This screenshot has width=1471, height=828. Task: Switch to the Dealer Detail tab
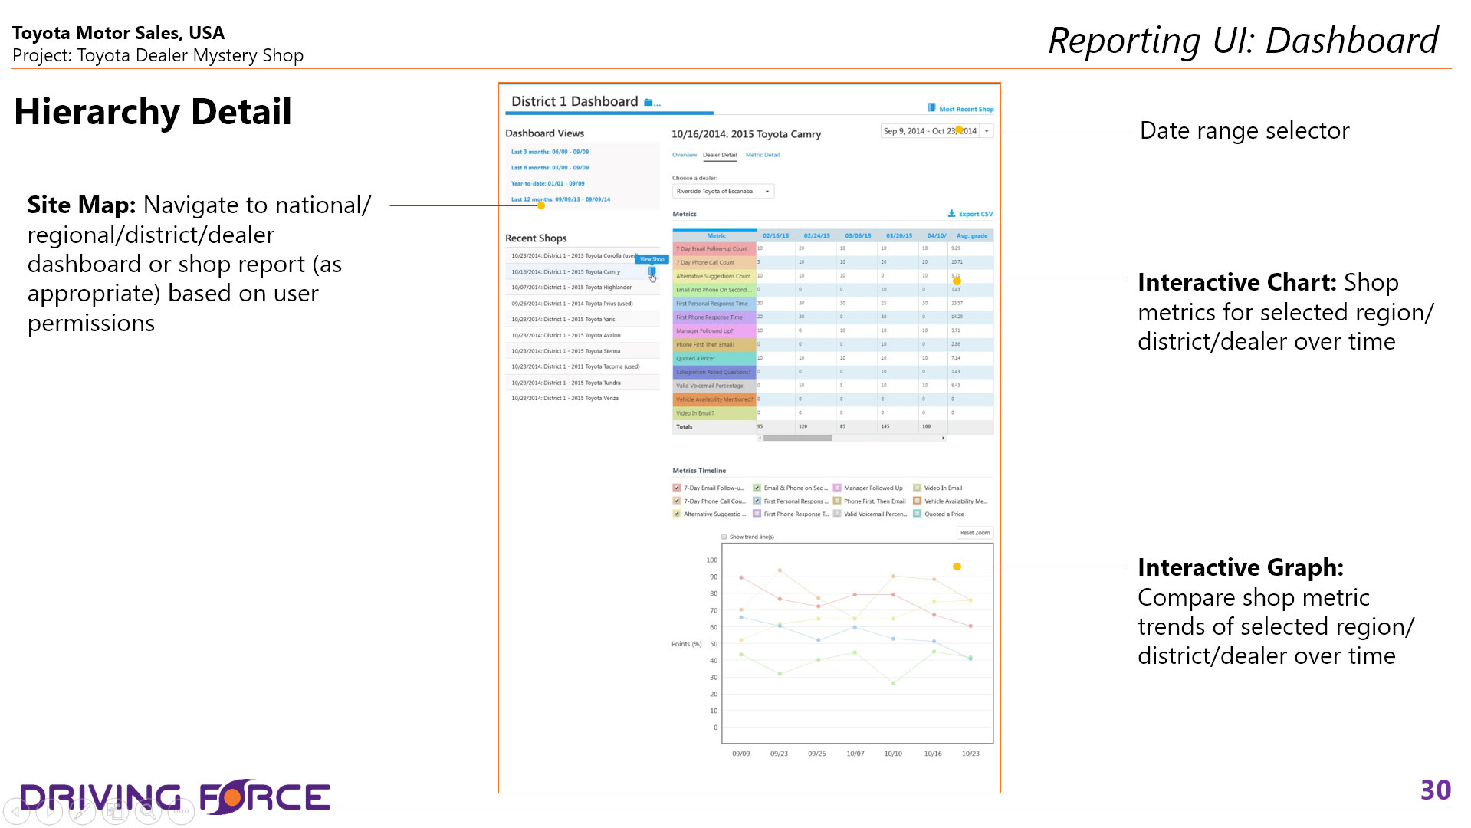(720, 155)
